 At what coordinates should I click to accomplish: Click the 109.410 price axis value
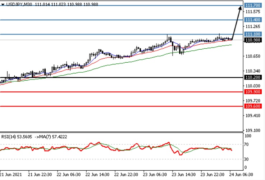253,116
